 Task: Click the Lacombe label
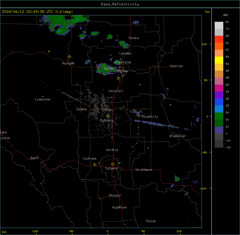125,53
